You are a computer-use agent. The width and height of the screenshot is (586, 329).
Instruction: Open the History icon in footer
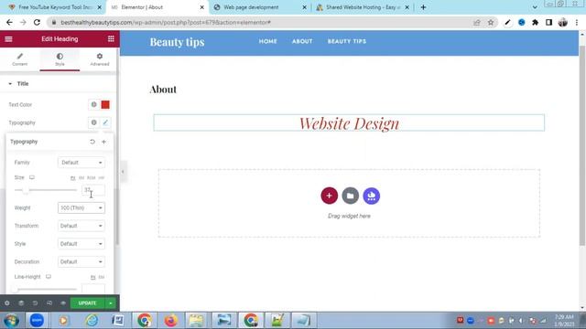pos(35,303)
